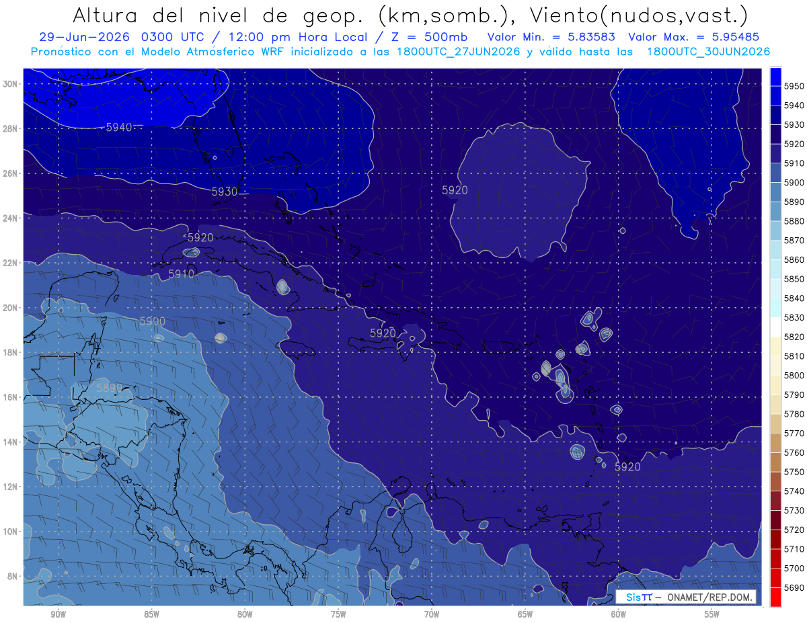Viewport: 807px width, 623px height.
Task: Click the 22N latitude label
Action: point(10,263)
